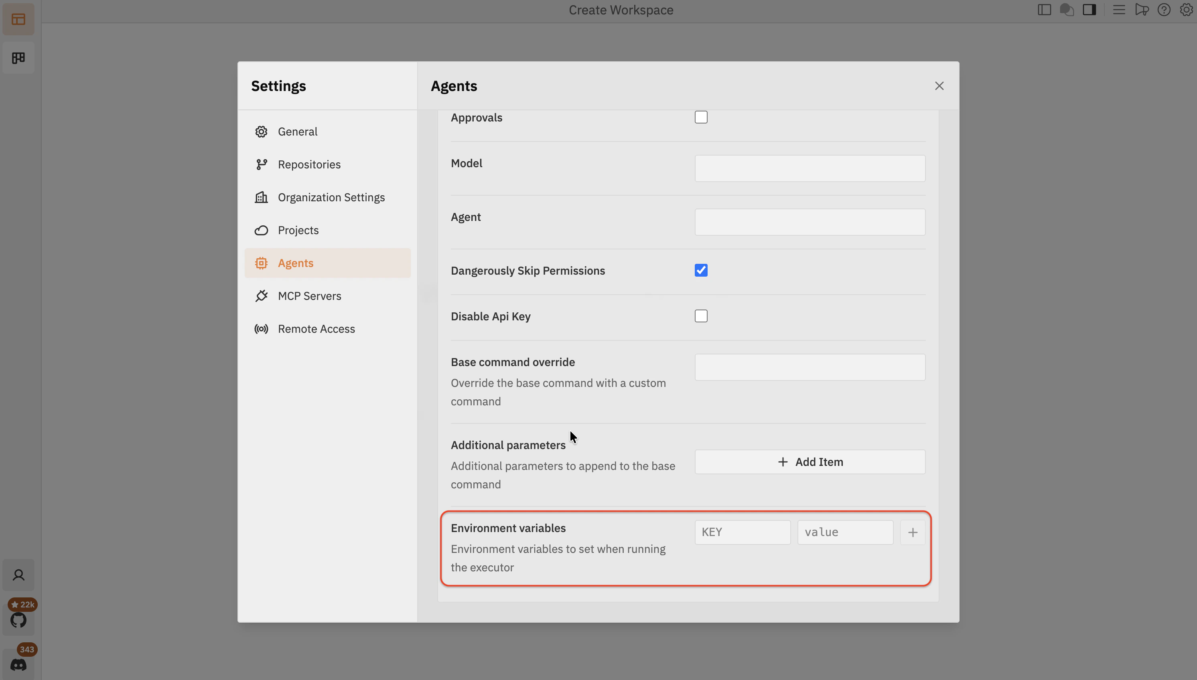Open the Remote Access settings section
The image size is (1197, 680).
[x=317, y=328]
